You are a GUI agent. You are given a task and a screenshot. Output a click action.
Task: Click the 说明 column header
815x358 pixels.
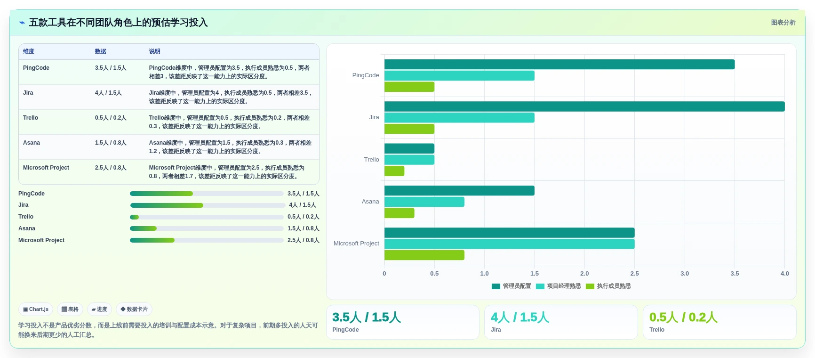tap(155, 51)
